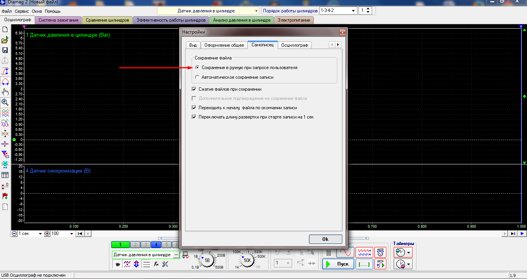The height and width of the screenshot is (279, 527).
Task: Select manual saving on user request
Action: point(246,68)
